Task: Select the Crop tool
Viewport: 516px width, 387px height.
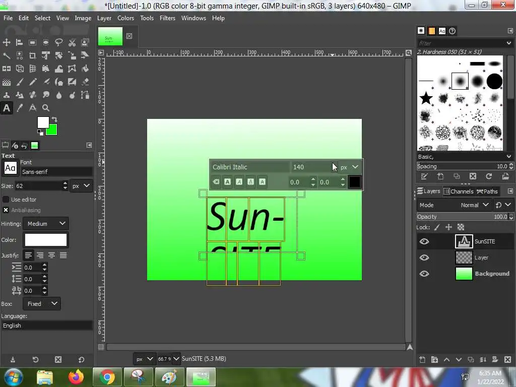Action: pyautogui.click(x=33, y=55)
